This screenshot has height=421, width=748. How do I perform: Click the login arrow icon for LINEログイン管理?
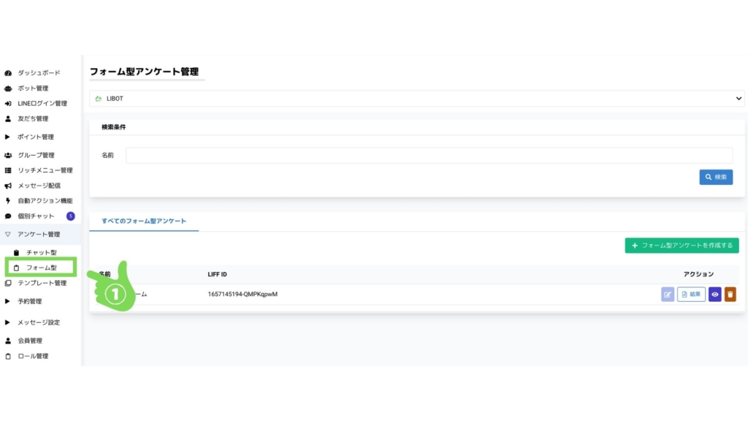[8, 104]
